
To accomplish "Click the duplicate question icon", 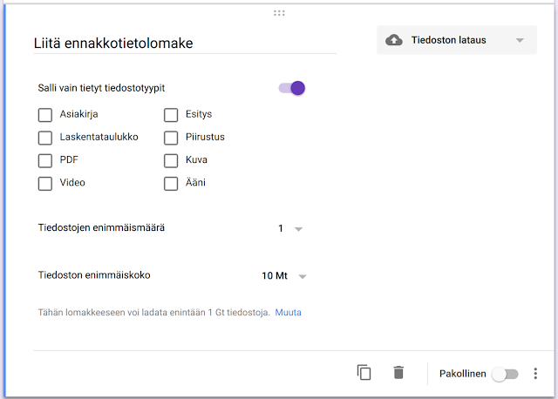I will [x=364, y=373].
